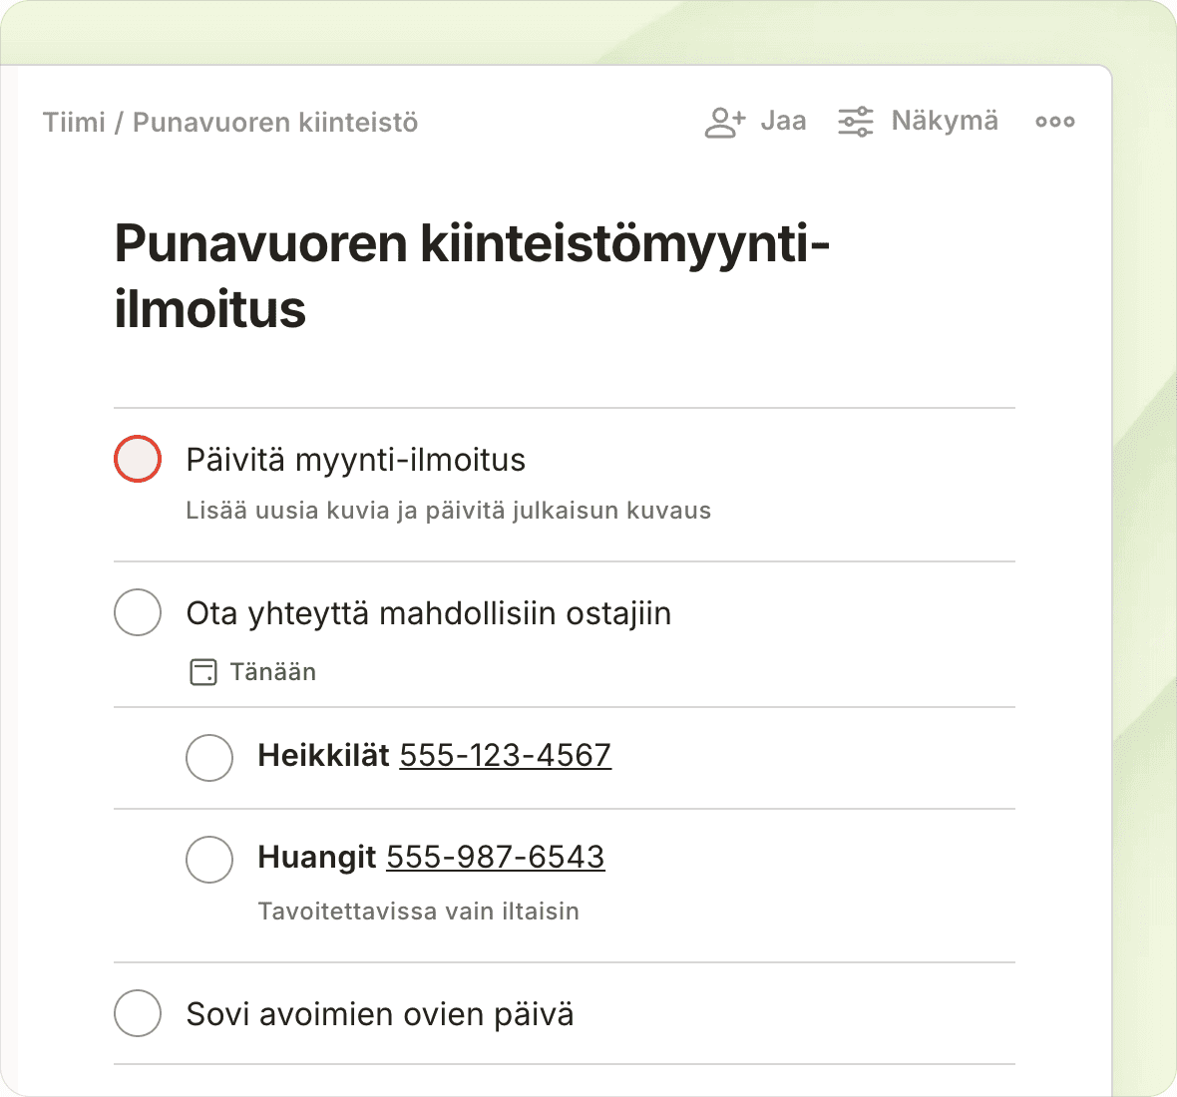Tick the Huangit subtask circle
1177x1097 pixels.
[x=209, y=859]
